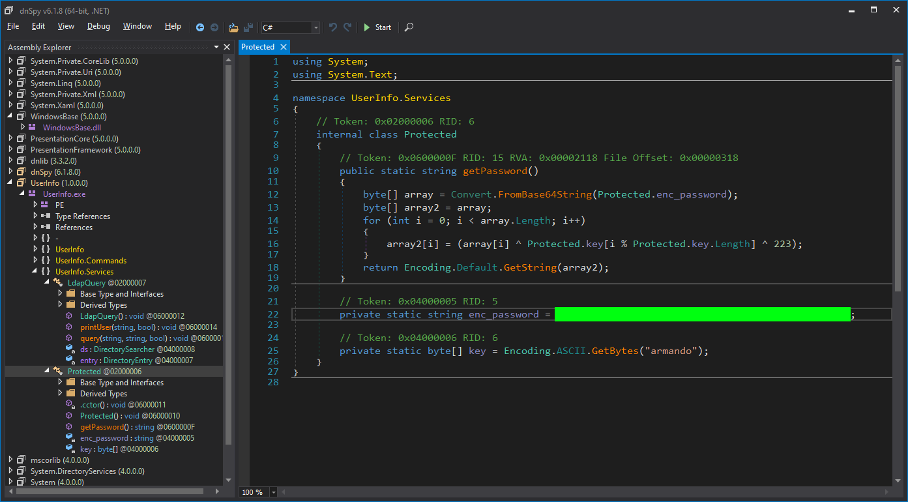Screen dimensions: 908x502
Task: Start debugging with the Start button
Action: [377, 27]
